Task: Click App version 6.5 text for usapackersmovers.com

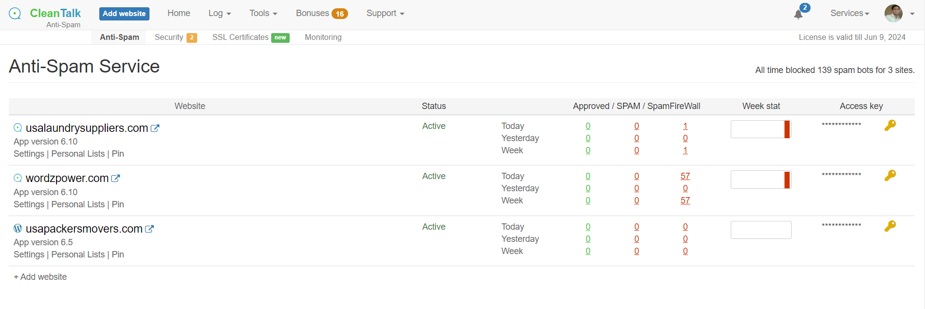Action: [x=43, y=242]
